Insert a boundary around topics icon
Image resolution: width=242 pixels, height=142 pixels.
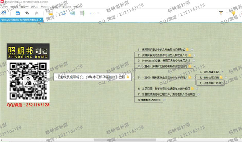click(73, 13)
